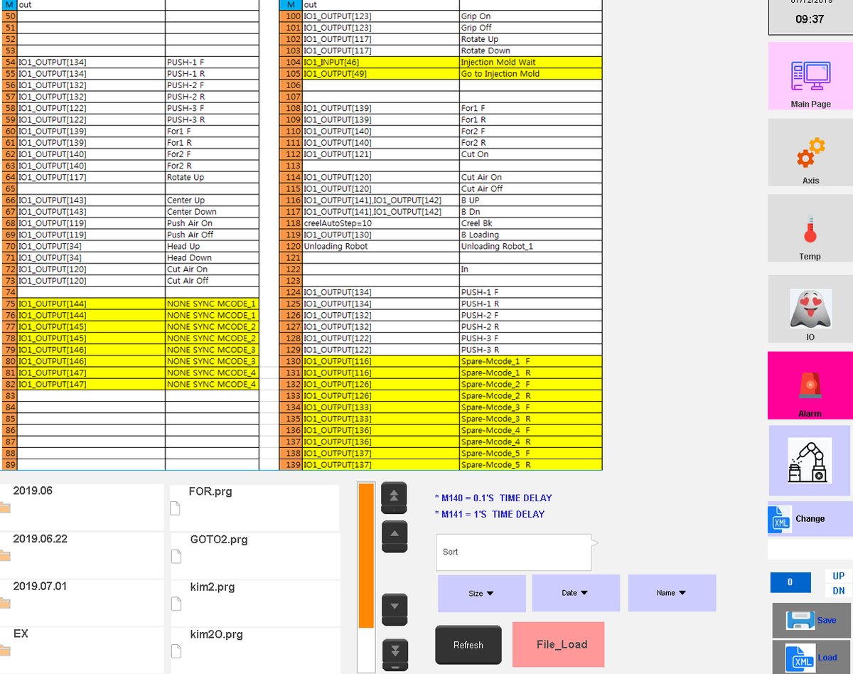Click the blue numeric field showing 0
853x674 pixels.
tap(790, 582)
